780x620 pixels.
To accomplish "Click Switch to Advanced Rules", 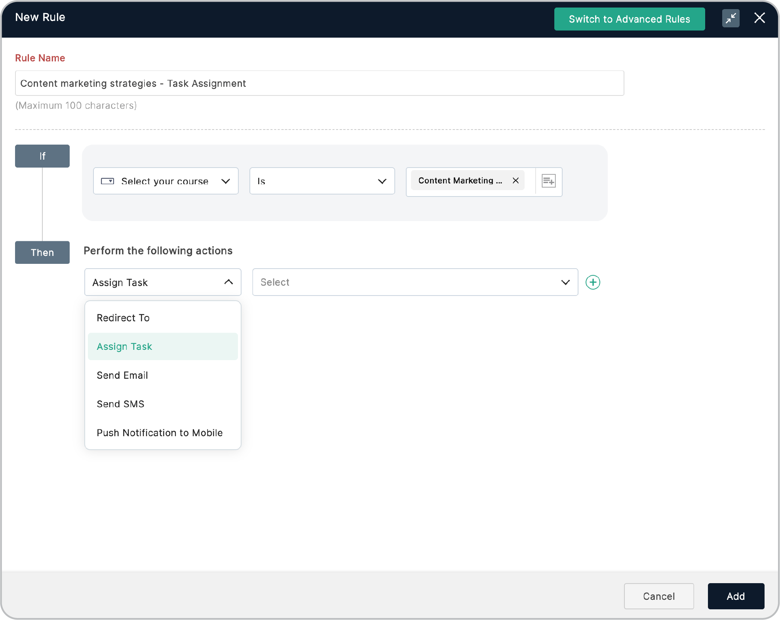I will click(629, 19).
